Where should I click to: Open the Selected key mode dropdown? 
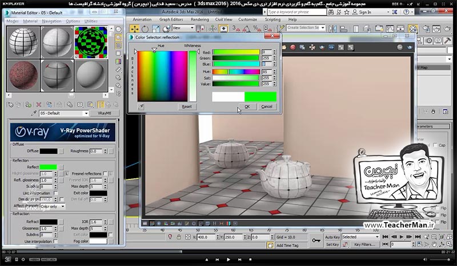click(x=360, y=237)
